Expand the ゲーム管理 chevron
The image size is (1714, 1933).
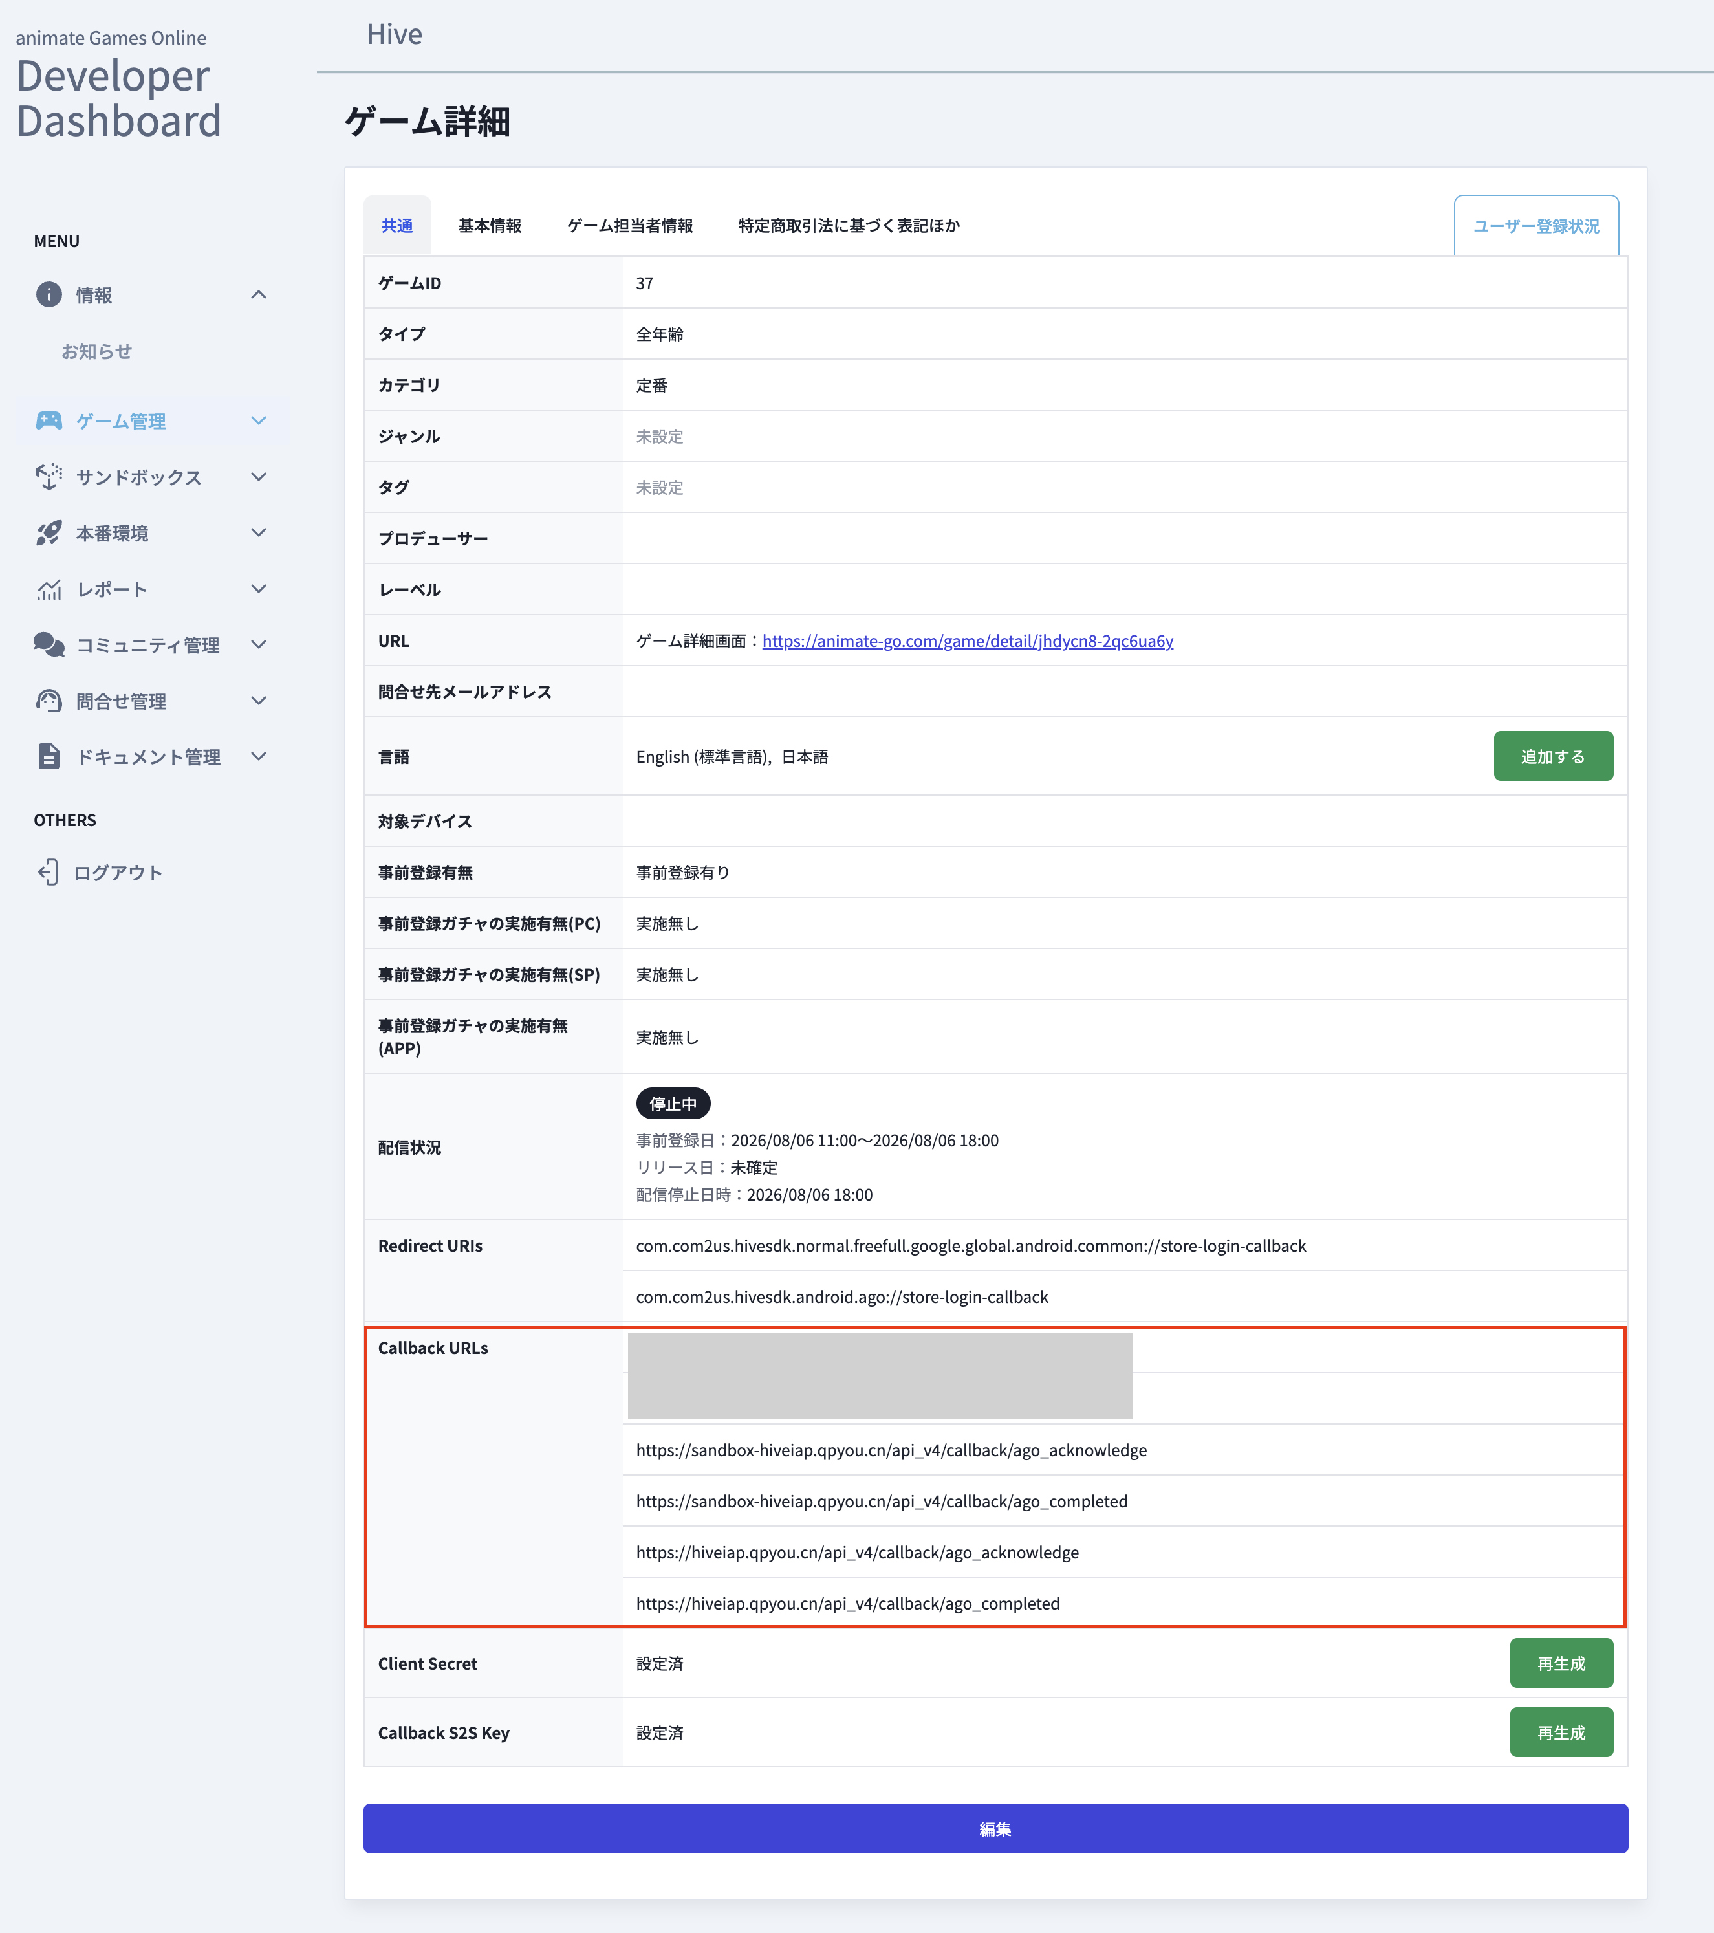click(x=258, y=421)
